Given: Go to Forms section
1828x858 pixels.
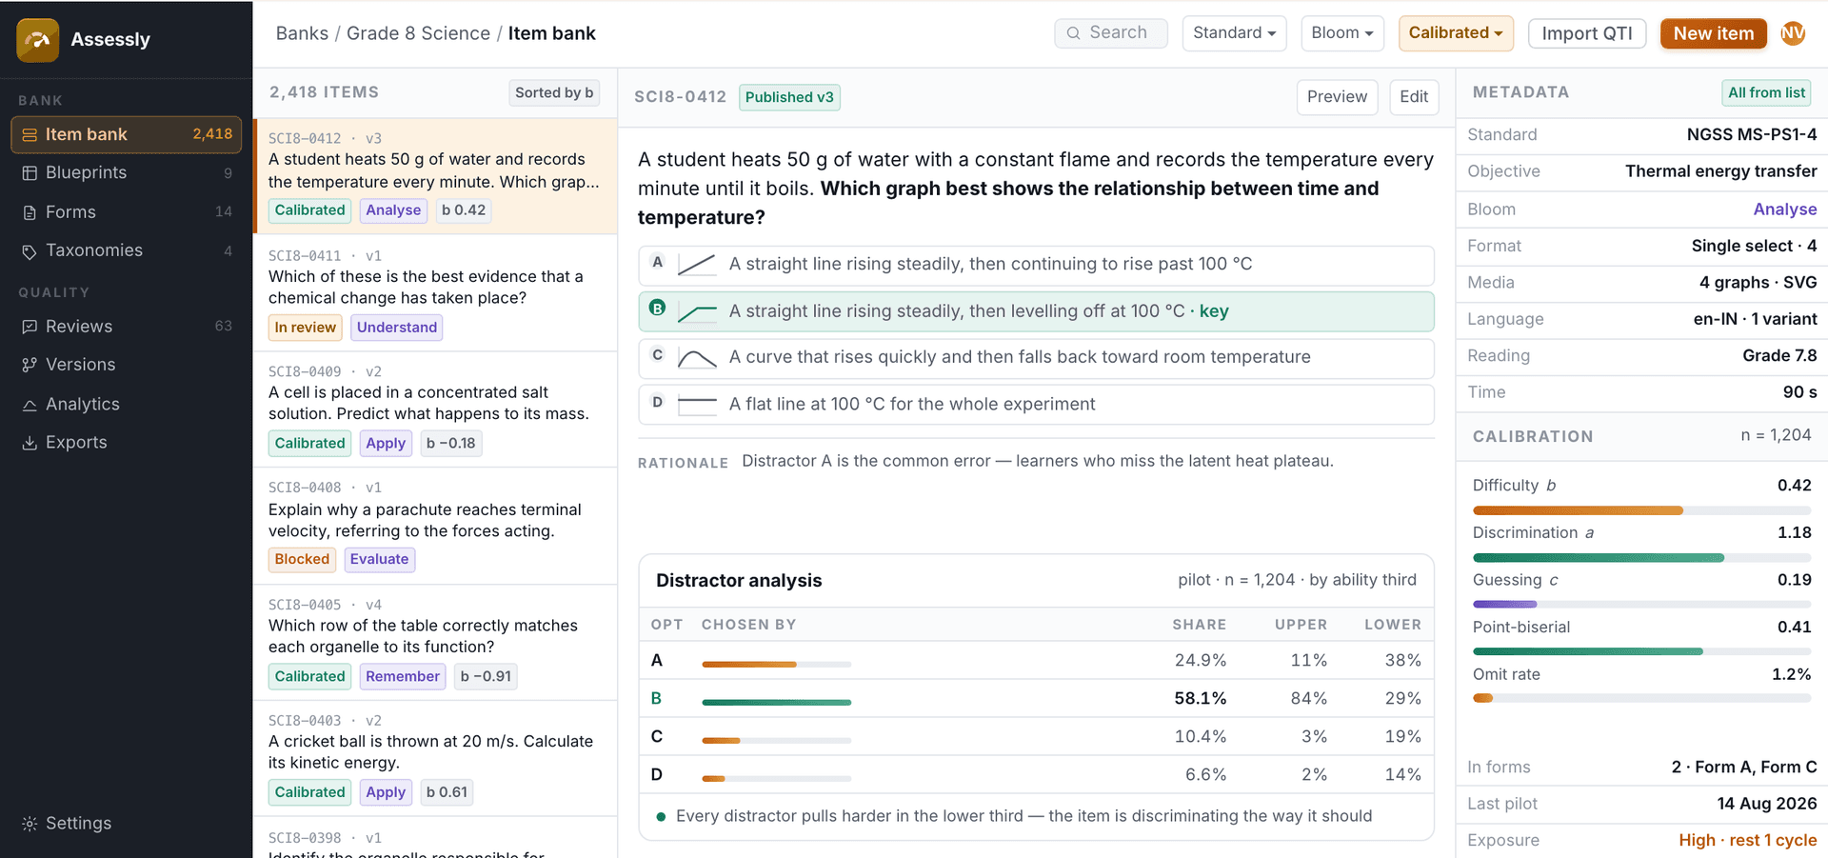Looking at the screenshot, I should [x=126, y=212].
